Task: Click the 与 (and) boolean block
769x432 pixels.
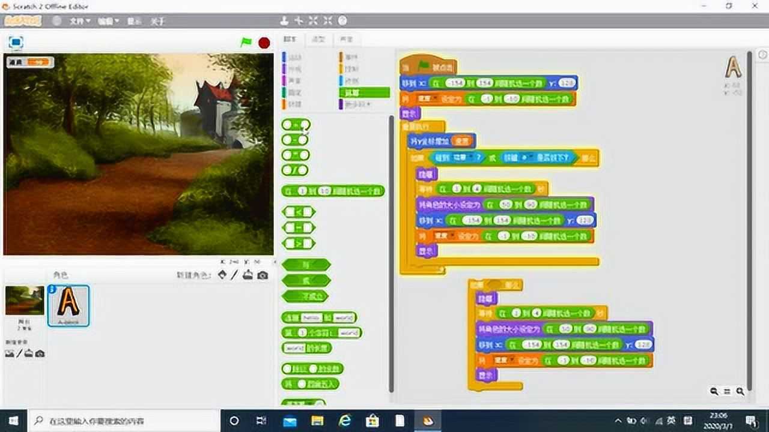Action: pos(306,265)
